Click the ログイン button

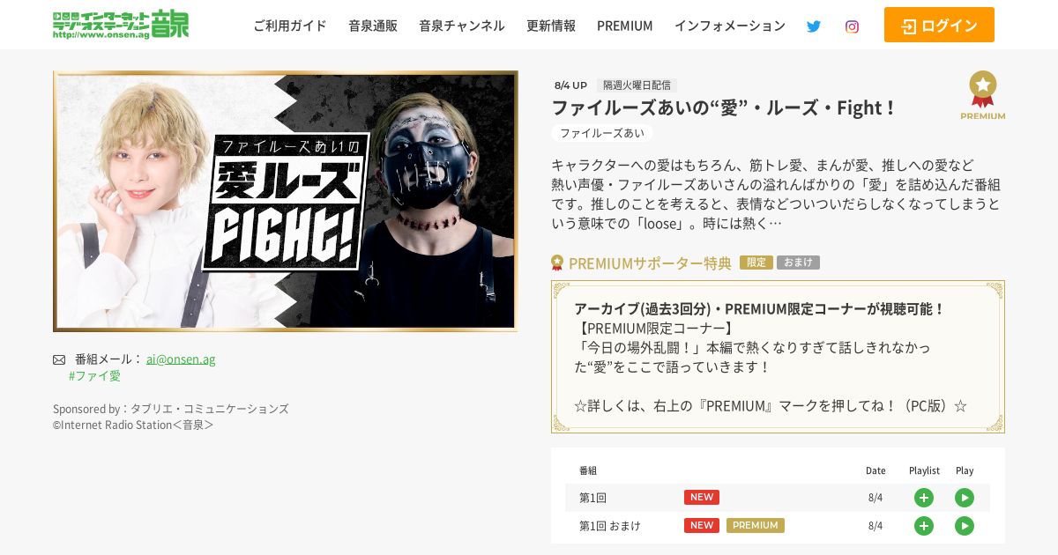click(x=939, y=25)
